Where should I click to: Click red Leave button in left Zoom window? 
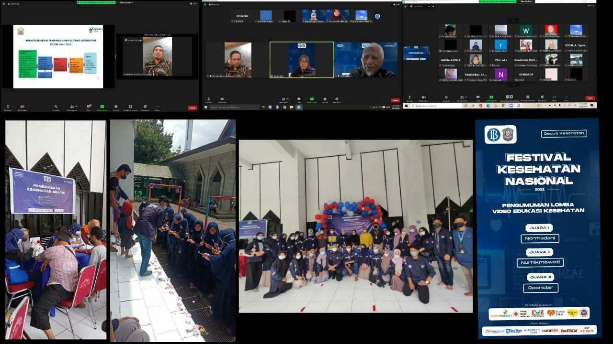click(193, 108)
